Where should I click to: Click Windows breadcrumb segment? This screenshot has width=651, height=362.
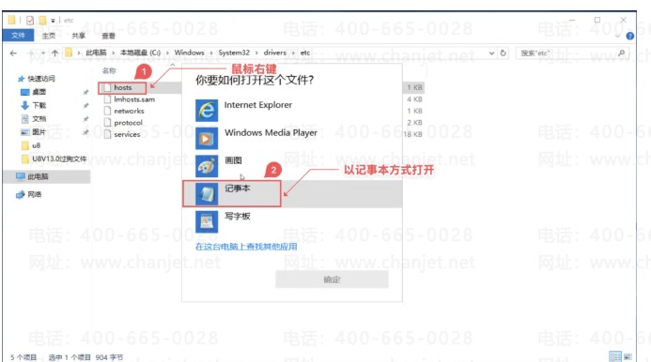tap(190, 53)
